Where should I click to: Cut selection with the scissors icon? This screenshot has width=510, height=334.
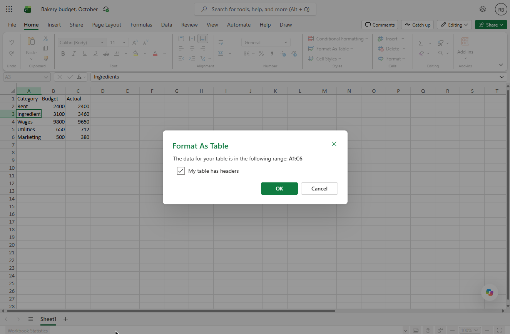[46, 38]
